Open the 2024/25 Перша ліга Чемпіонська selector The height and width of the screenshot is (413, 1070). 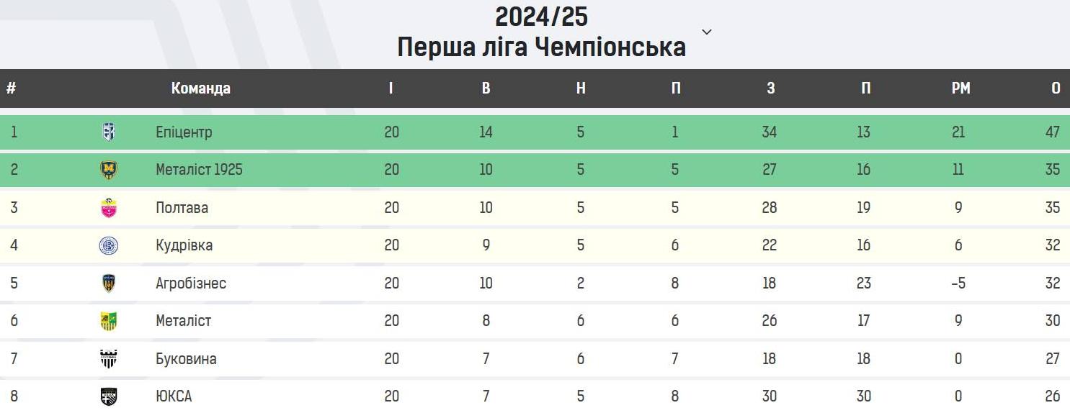tap(542, 32)
